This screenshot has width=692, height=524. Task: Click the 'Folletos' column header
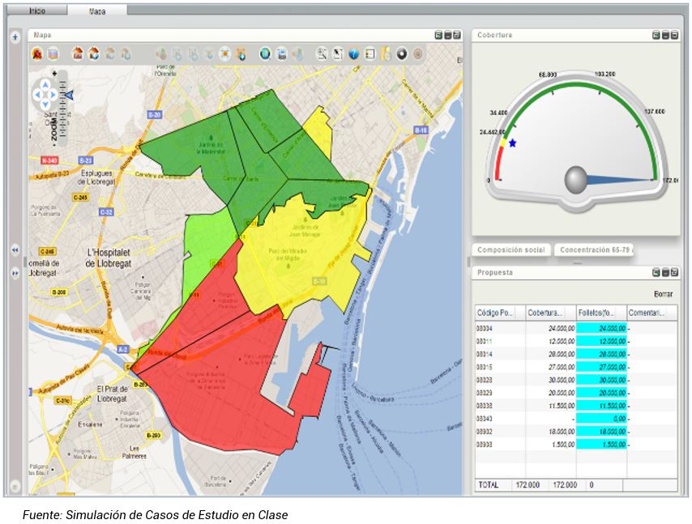point(601,313)
